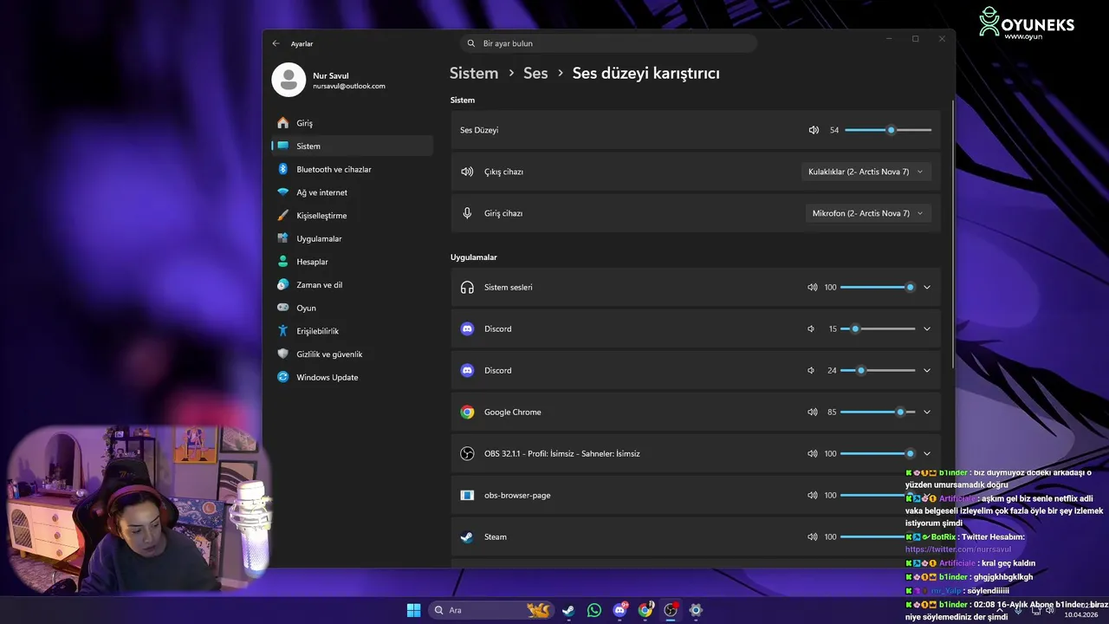The height and width of the screenshot is (624, 1109).
Task: Click the Twitter link in chat
Action: (x=958, y=549)
